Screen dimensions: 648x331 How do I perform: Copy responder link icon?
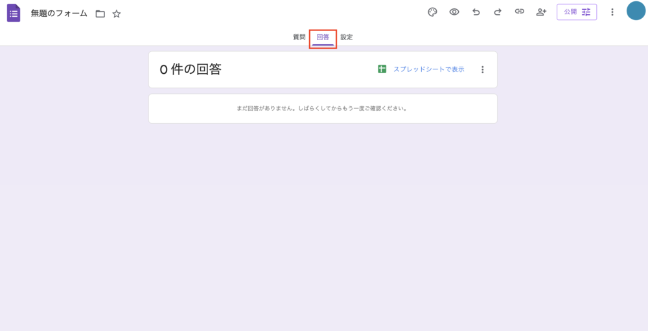tap(520, 12)
